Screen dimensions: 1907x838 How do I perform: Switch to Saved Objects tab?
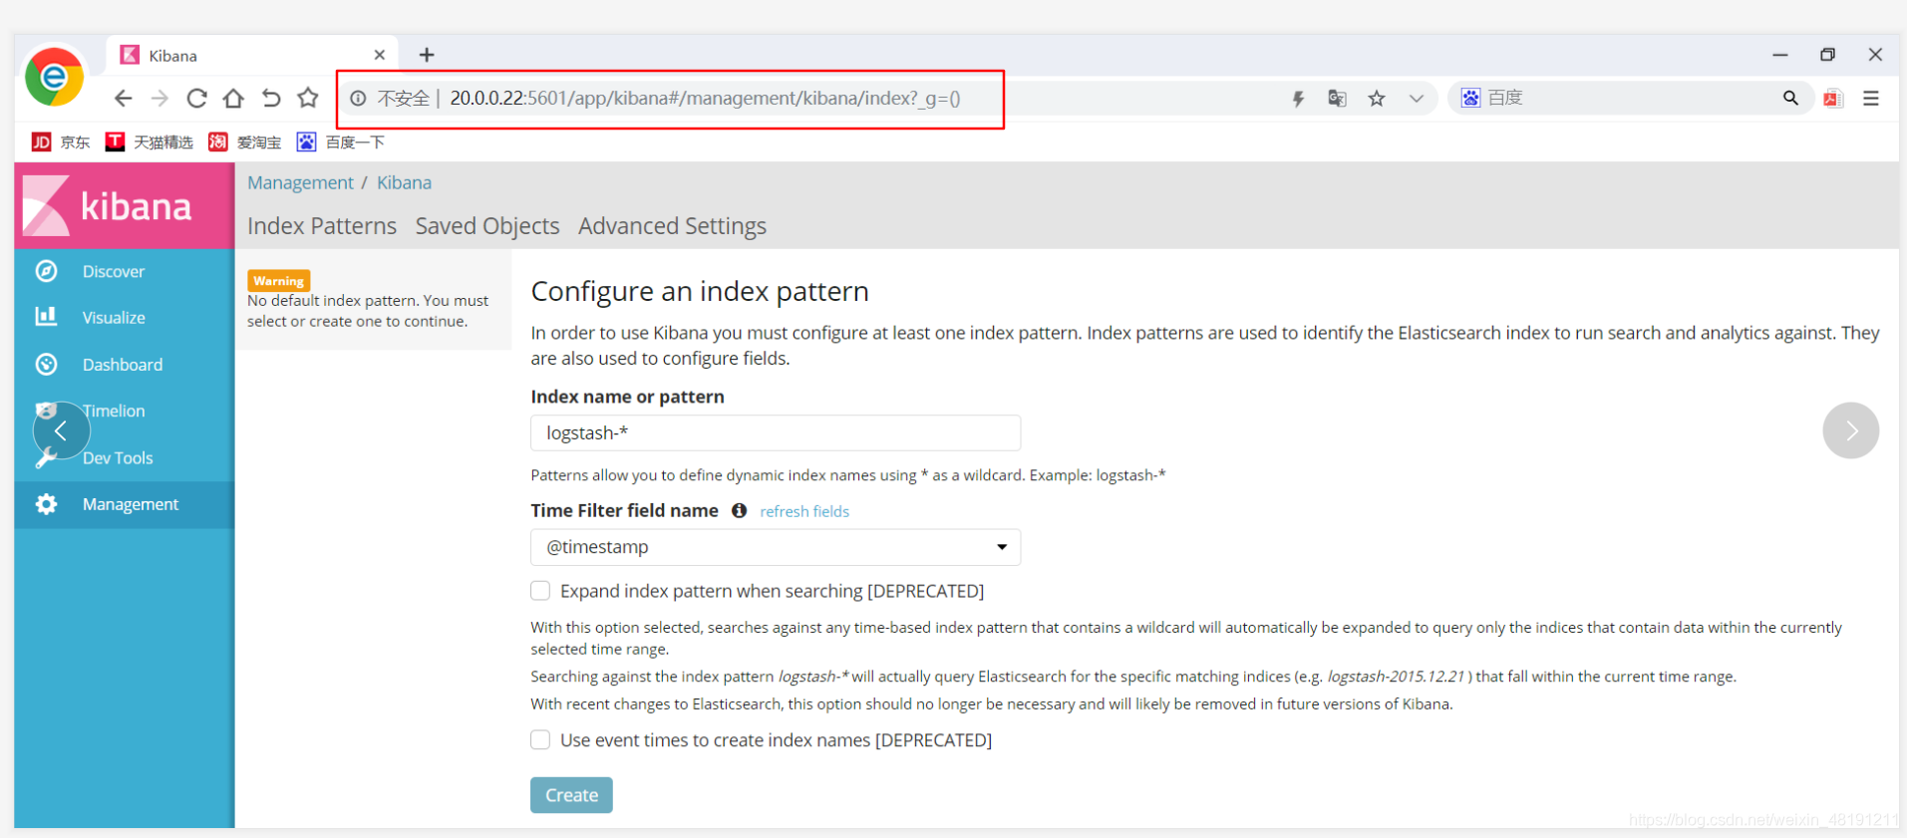tap(487, 226)
